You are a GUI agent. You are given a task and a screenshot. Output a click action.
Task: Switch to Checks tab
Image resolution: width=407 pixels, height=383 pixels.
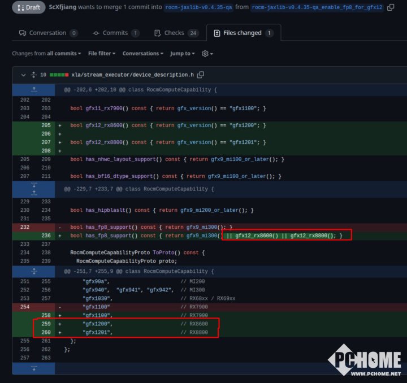[x=176, y=33]
